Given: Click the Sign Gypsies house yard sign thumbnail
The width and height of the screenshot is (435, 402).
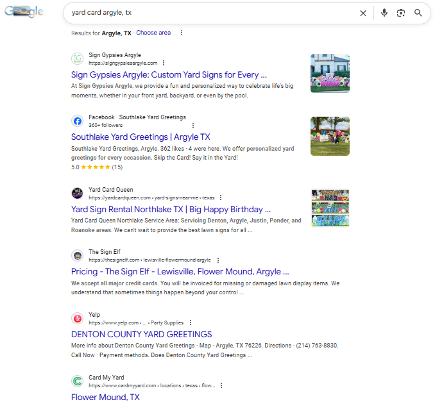Looking at the screenshot, I should [x=330, y=73].
